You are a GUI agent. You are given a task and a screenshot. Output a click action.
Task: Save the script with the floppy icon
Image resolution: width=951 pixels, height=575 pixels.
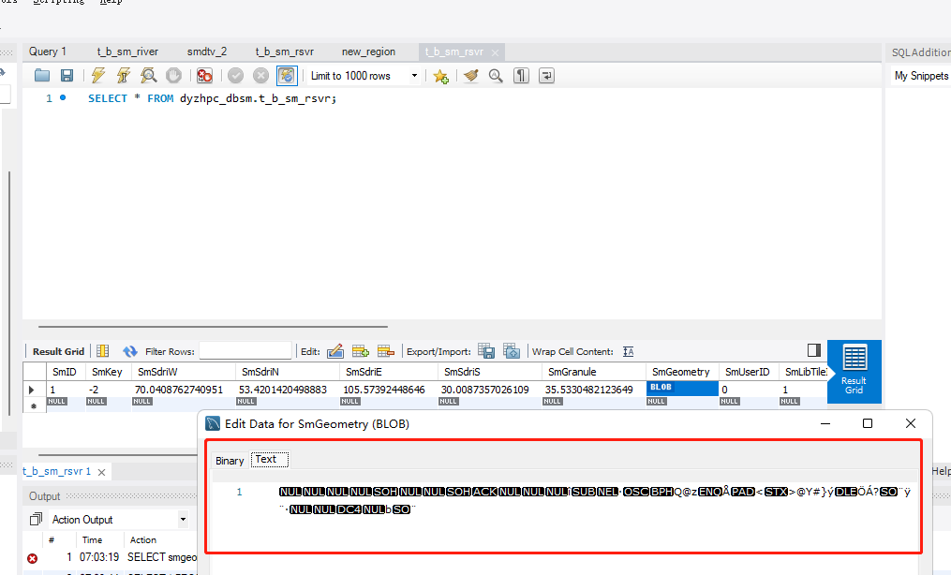click(x=67, y=76)
